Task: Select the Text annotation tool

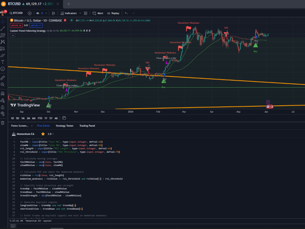Action: [2, 62]
